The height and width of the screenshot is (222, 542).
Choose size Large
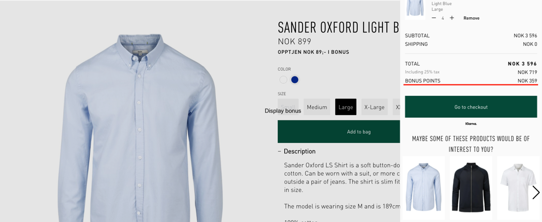point(346,107)
